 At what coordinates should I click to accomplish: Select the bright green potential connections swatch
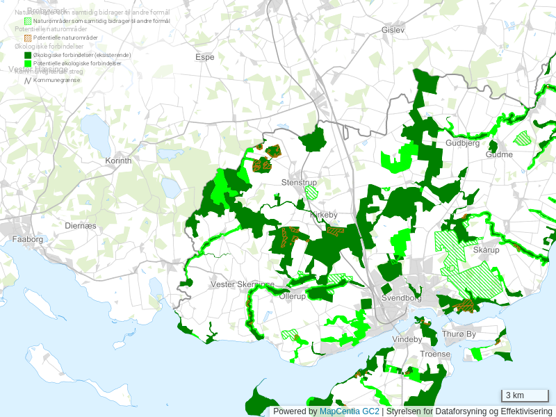pos(28,63)
